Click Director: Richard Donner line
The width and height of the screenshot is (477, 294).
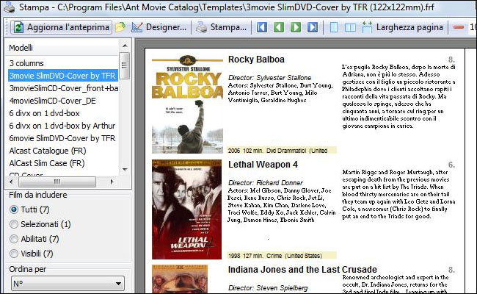click(x=266, y=183)
